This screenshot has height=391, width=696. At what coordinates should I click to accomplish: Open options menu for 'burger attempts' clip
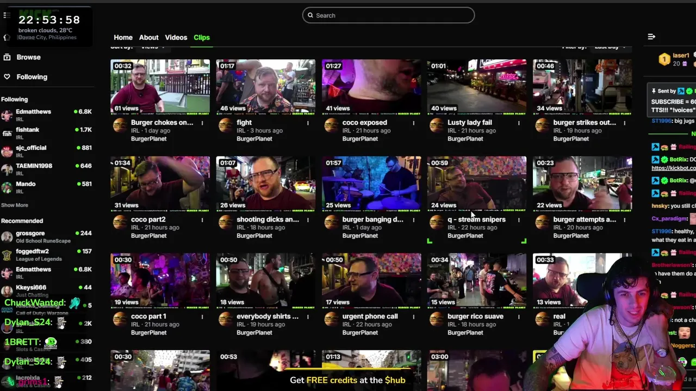point(624,220)
